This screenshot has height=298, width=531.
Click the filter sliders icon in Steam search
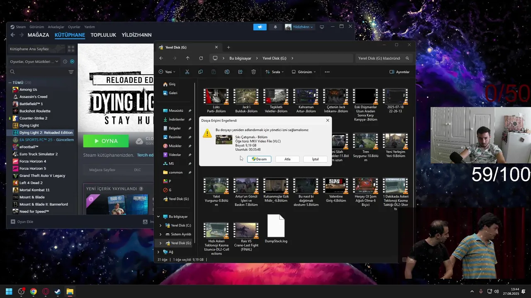point(71,72)
